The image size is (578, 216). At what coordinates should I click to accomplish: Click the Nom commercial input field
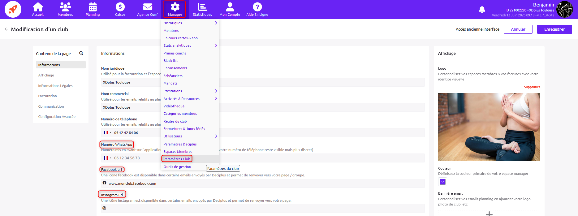(263, 107)
